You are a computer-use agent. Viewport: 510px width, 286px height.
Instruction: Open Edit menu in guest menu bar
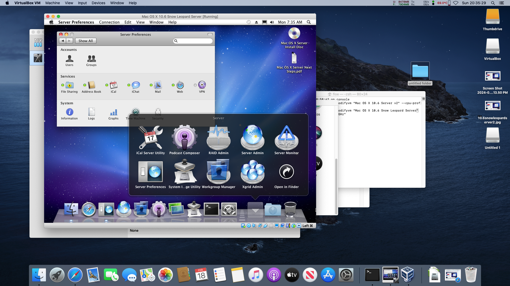128,22
